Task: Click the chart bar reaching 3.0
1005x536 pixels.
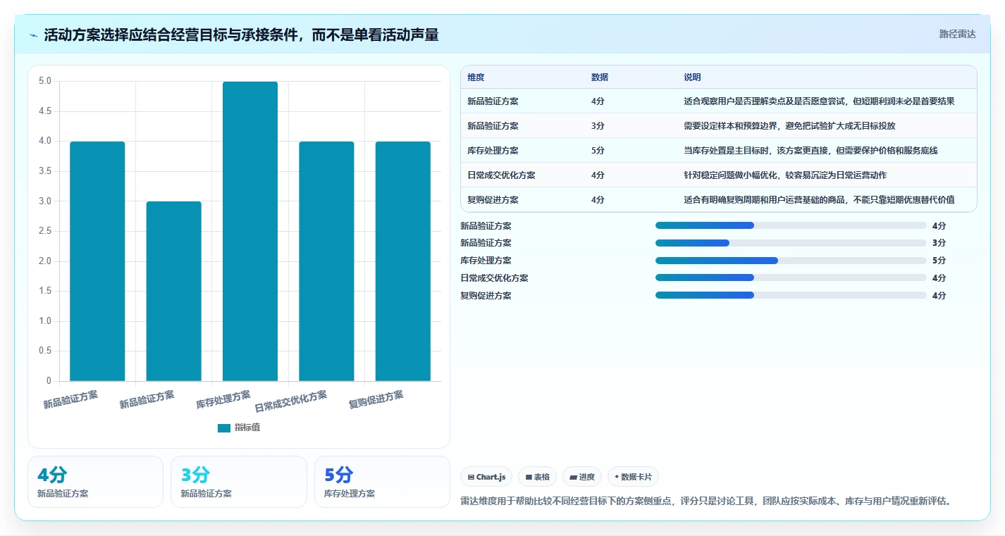Action: coord(173,292)
